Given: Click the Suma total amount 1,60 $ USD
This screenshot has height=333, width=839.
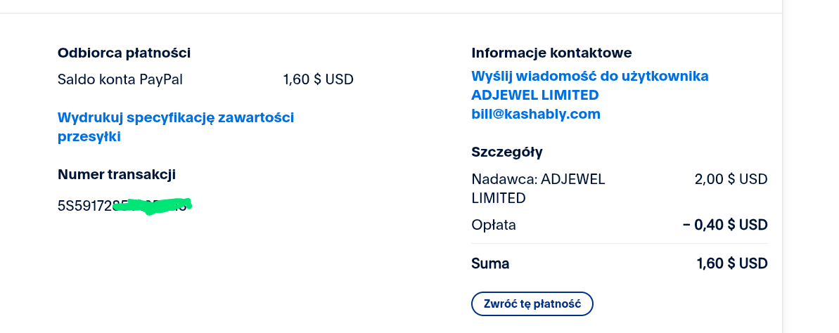Looking at the screenshot, I should [x=731, y=263].
